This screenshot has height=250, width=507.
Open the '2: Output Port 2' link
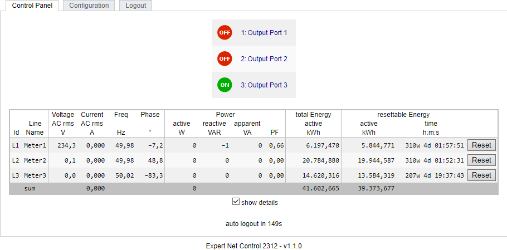pyautogui.click(x=264, y=59)
